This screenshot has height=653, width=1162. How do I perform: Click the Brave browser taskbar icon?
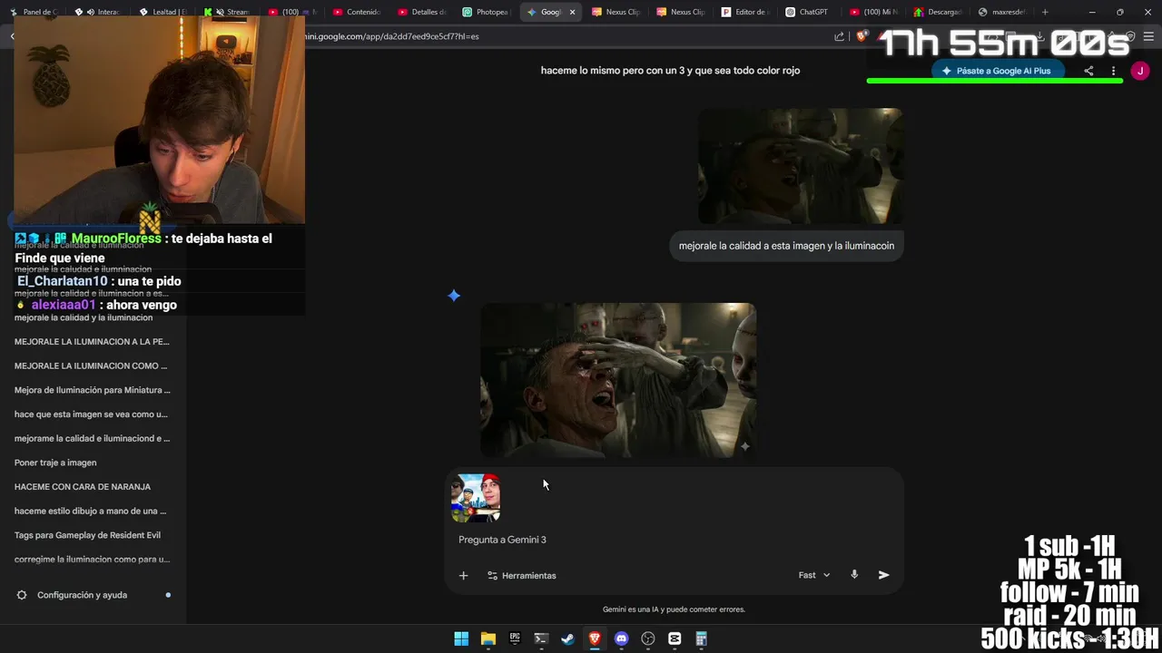tap(595, 638)
